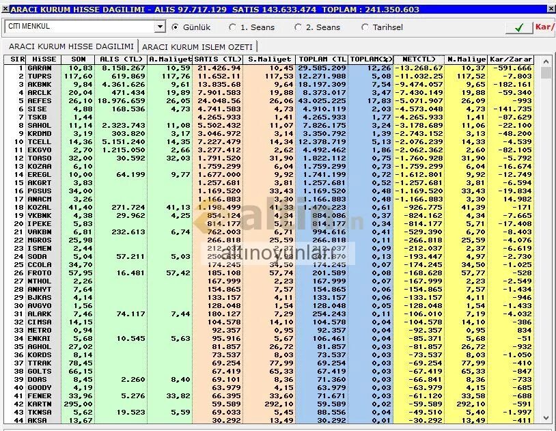Switch to ARACI KURUM HISSE DAGILIMI tab
Image resolution: width=556 pixels, height=431 pixels.
pyautogui.click(x=71, y=46)
